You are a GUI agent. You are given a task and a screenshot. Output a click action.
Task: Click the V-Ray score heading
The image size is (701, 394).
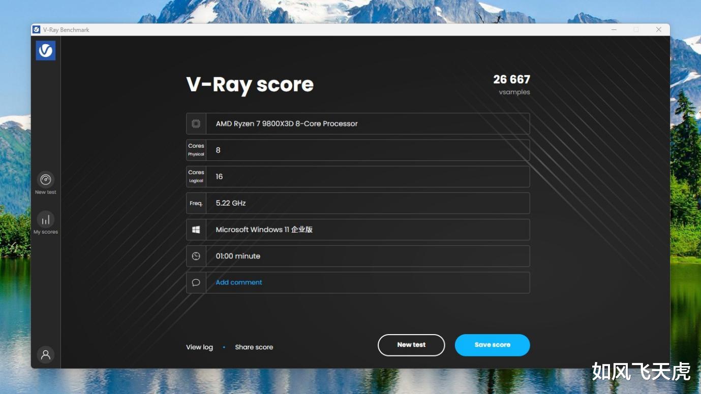pos(250,85)
